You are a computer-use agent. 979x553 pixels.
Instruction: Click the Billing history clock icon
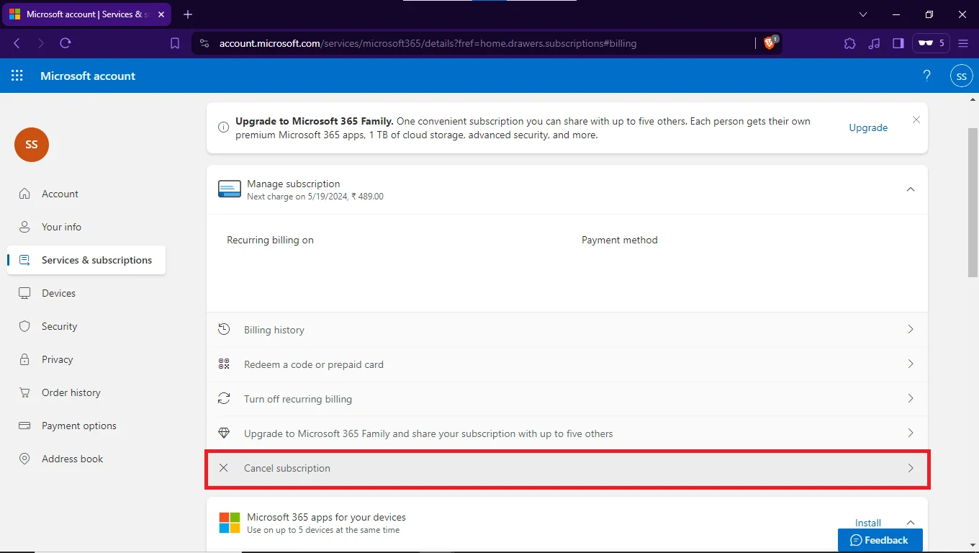pyautogui.click(x=224, y=329)
